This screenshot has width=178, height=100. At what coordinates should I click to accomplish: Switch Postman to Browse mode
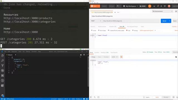[x=166, y=97]
